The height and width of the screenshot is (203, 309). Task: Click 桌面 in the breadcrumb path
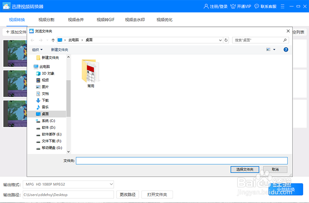89,40
